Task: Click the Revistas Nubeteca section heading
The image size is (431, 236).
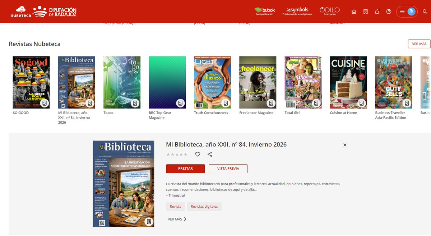Action: [34, 44]
